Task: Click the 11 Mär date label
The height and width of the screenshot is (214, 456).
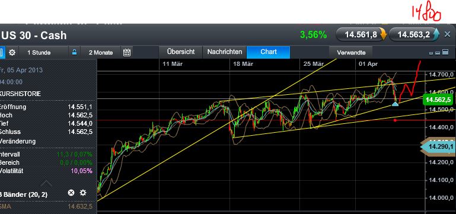Action: [x=173, y=63]
